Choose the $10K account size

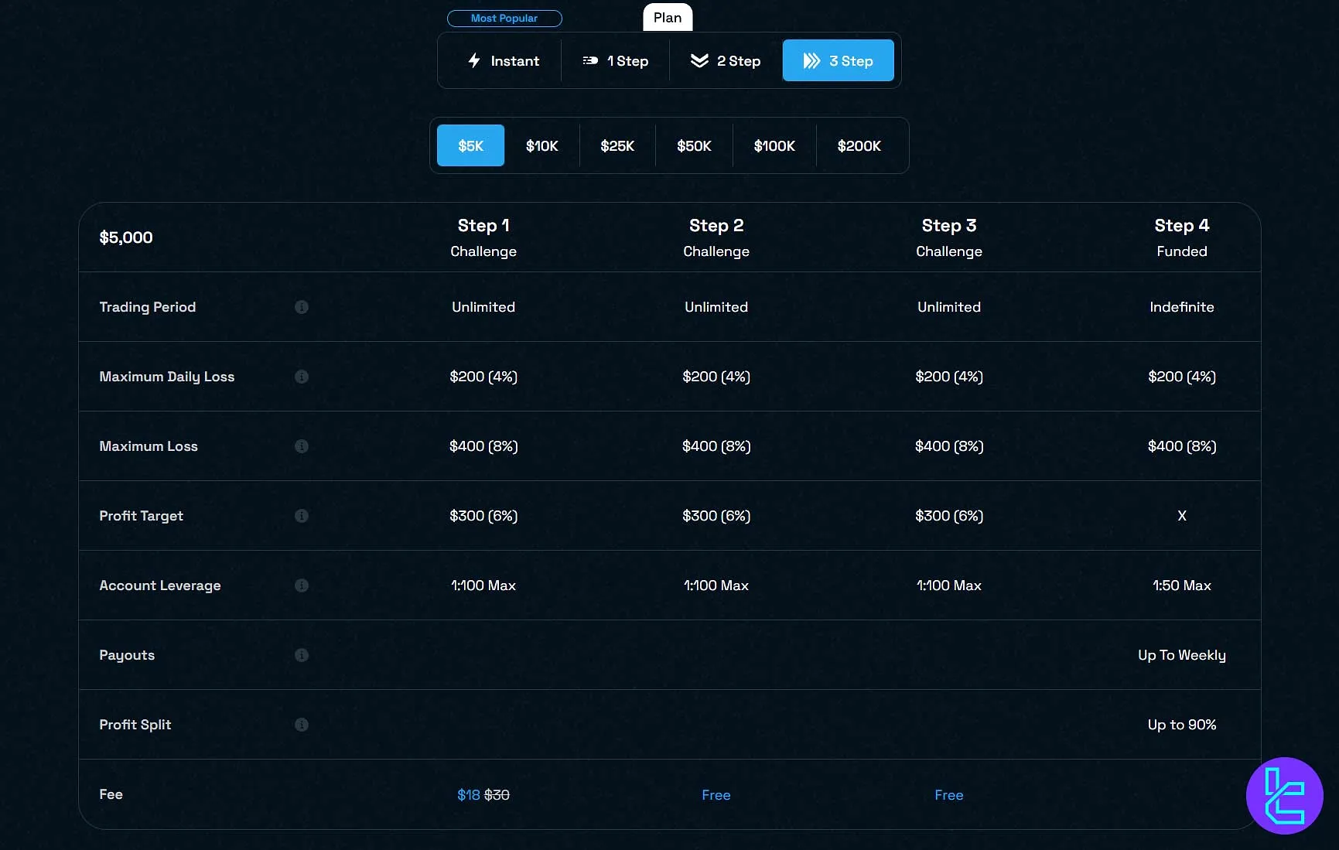541,146
